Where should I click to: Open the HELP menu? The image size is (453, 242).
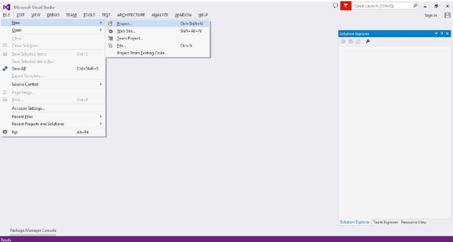(x=203, y=15)
